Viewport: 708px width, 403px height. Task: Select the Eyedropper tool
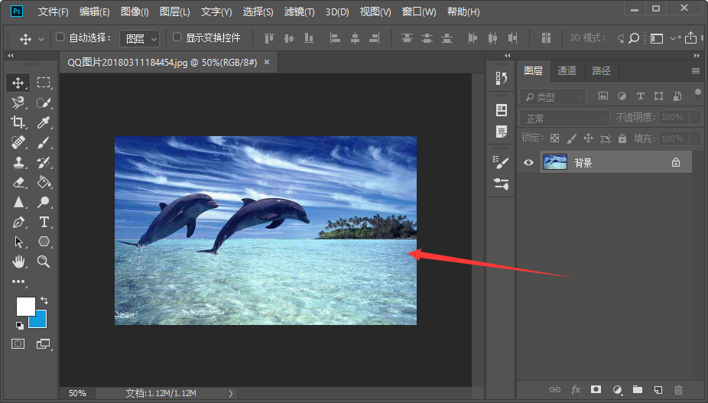[44, 122]
